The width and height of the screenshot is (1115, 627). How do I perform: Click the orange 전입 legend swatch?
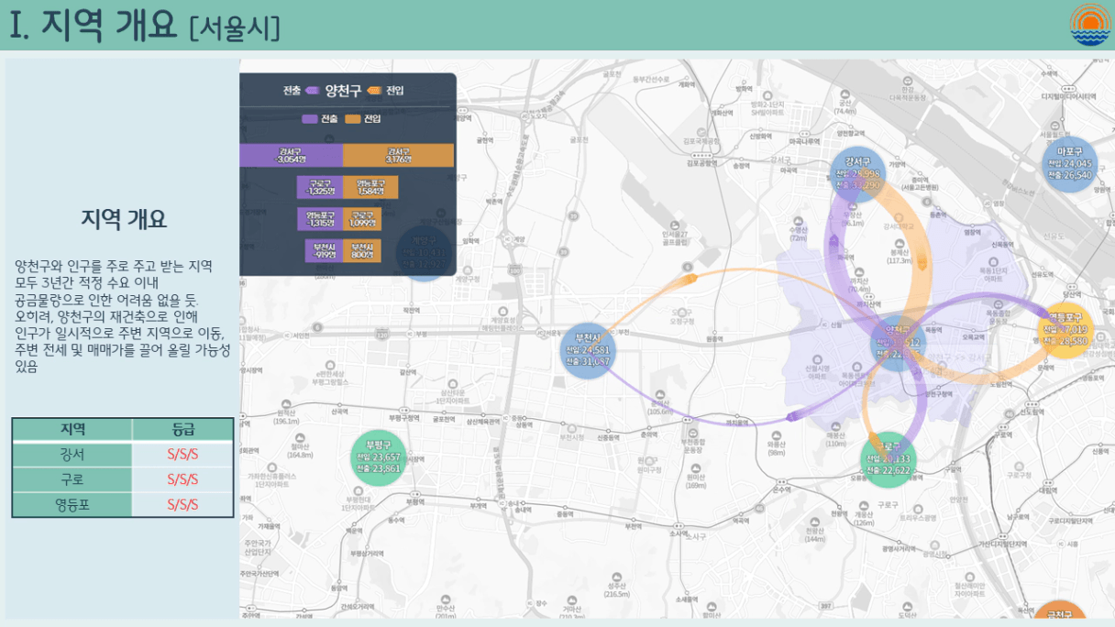point(352,118)
